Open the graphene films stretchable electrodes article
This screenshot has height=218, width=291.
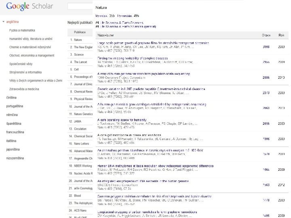153,43
